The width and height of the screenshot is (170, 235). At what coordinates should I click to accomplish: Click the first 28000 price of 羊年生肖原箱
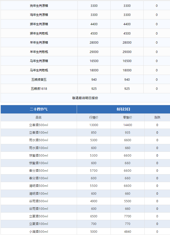point(94,43)
